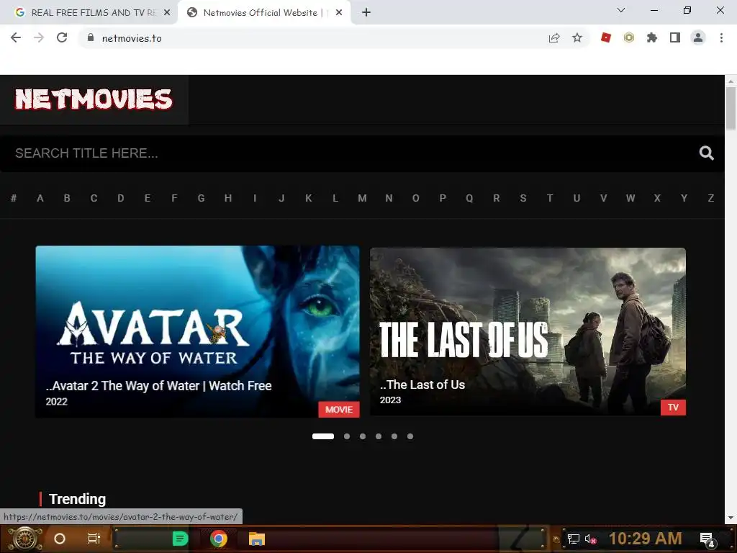Screen dimensions: 737x553
Task: Share this page using share icon
Action: [554, 38]
